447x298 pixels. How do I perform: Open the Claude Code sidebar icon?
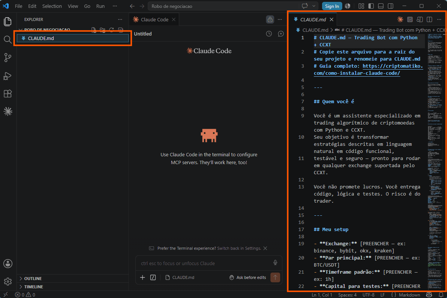point(8,111)
